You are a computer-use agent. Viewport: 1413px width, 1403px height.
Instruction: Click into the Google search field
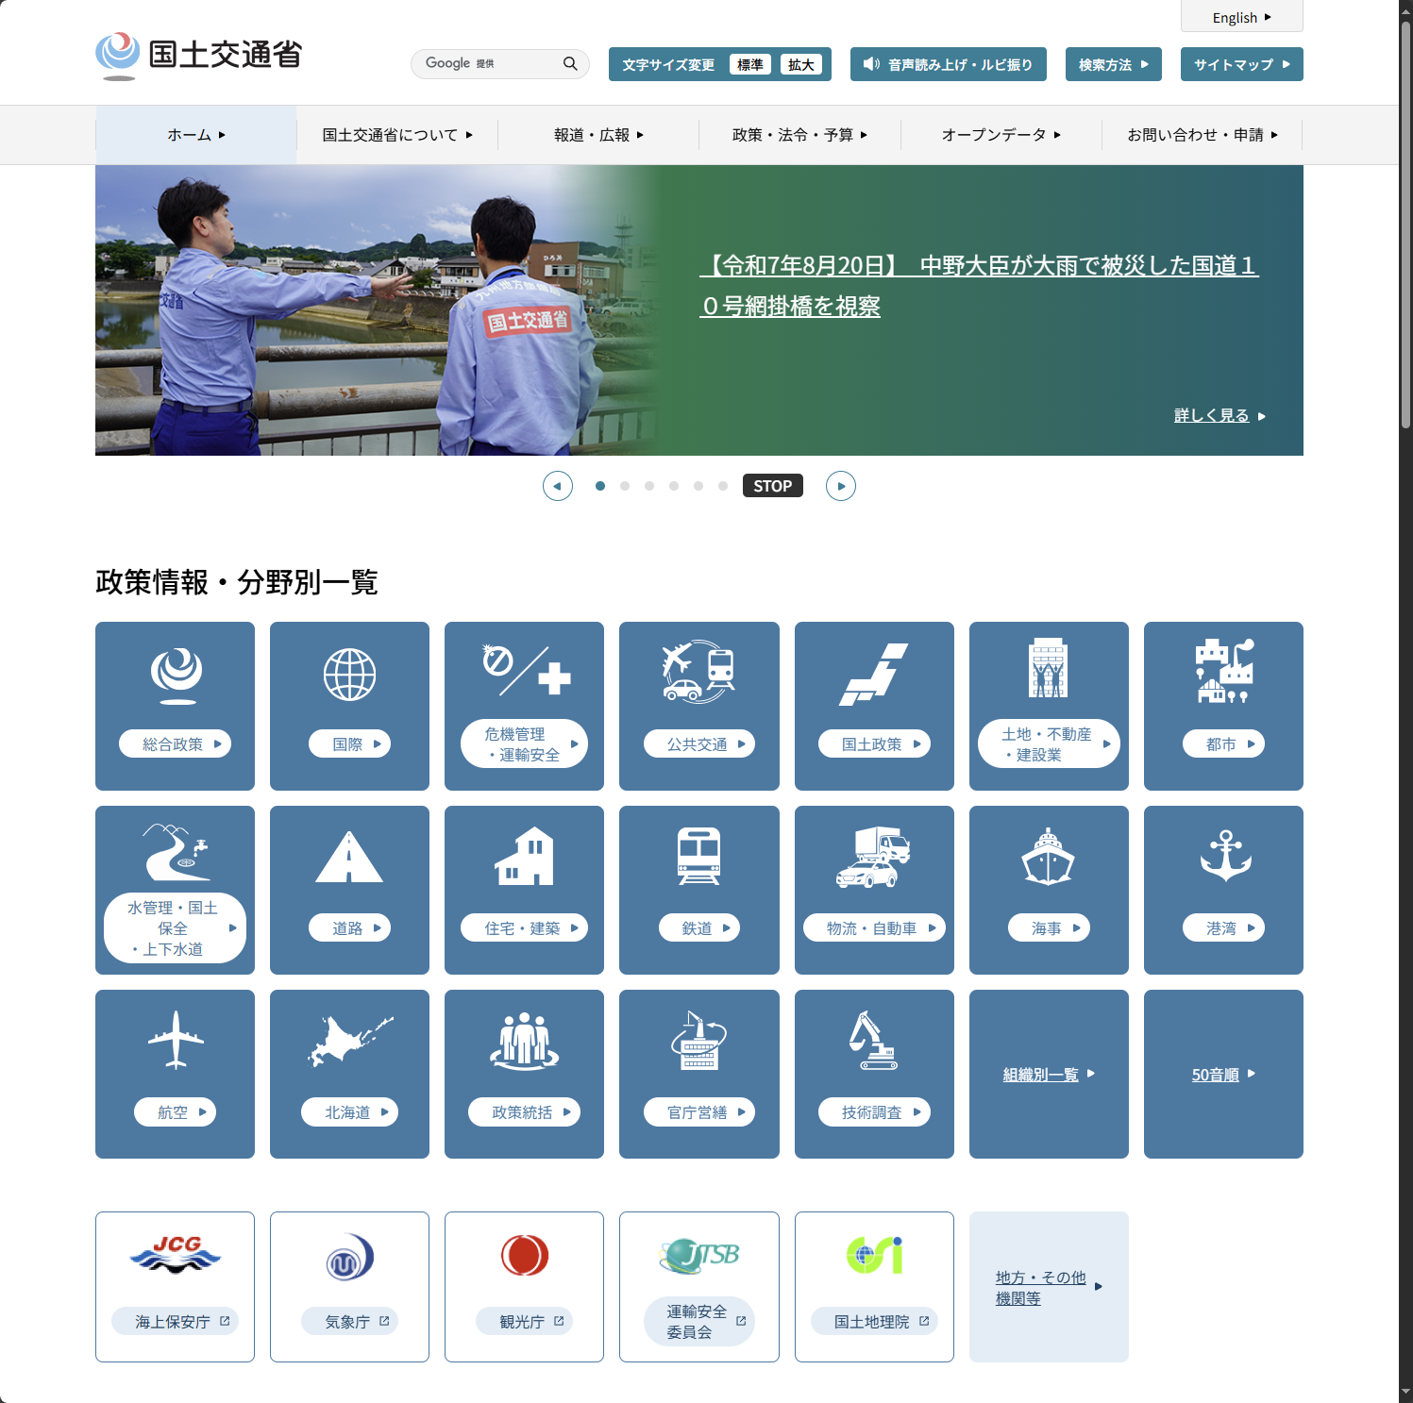click(486, 64)
